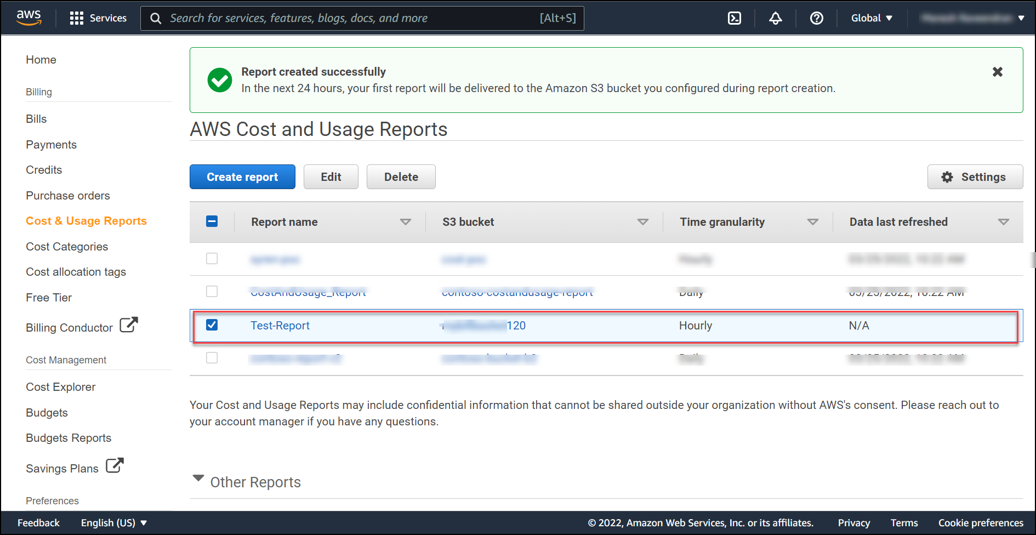Click the Services label in top bar
Screen dimensions: 1036x535
pyautogui.click(x=108, y=18)
